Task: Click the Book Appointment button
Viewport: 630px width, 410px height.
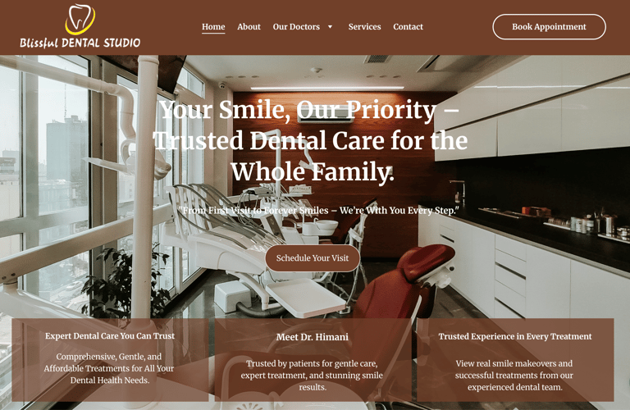Action: (x=549, y=27)
